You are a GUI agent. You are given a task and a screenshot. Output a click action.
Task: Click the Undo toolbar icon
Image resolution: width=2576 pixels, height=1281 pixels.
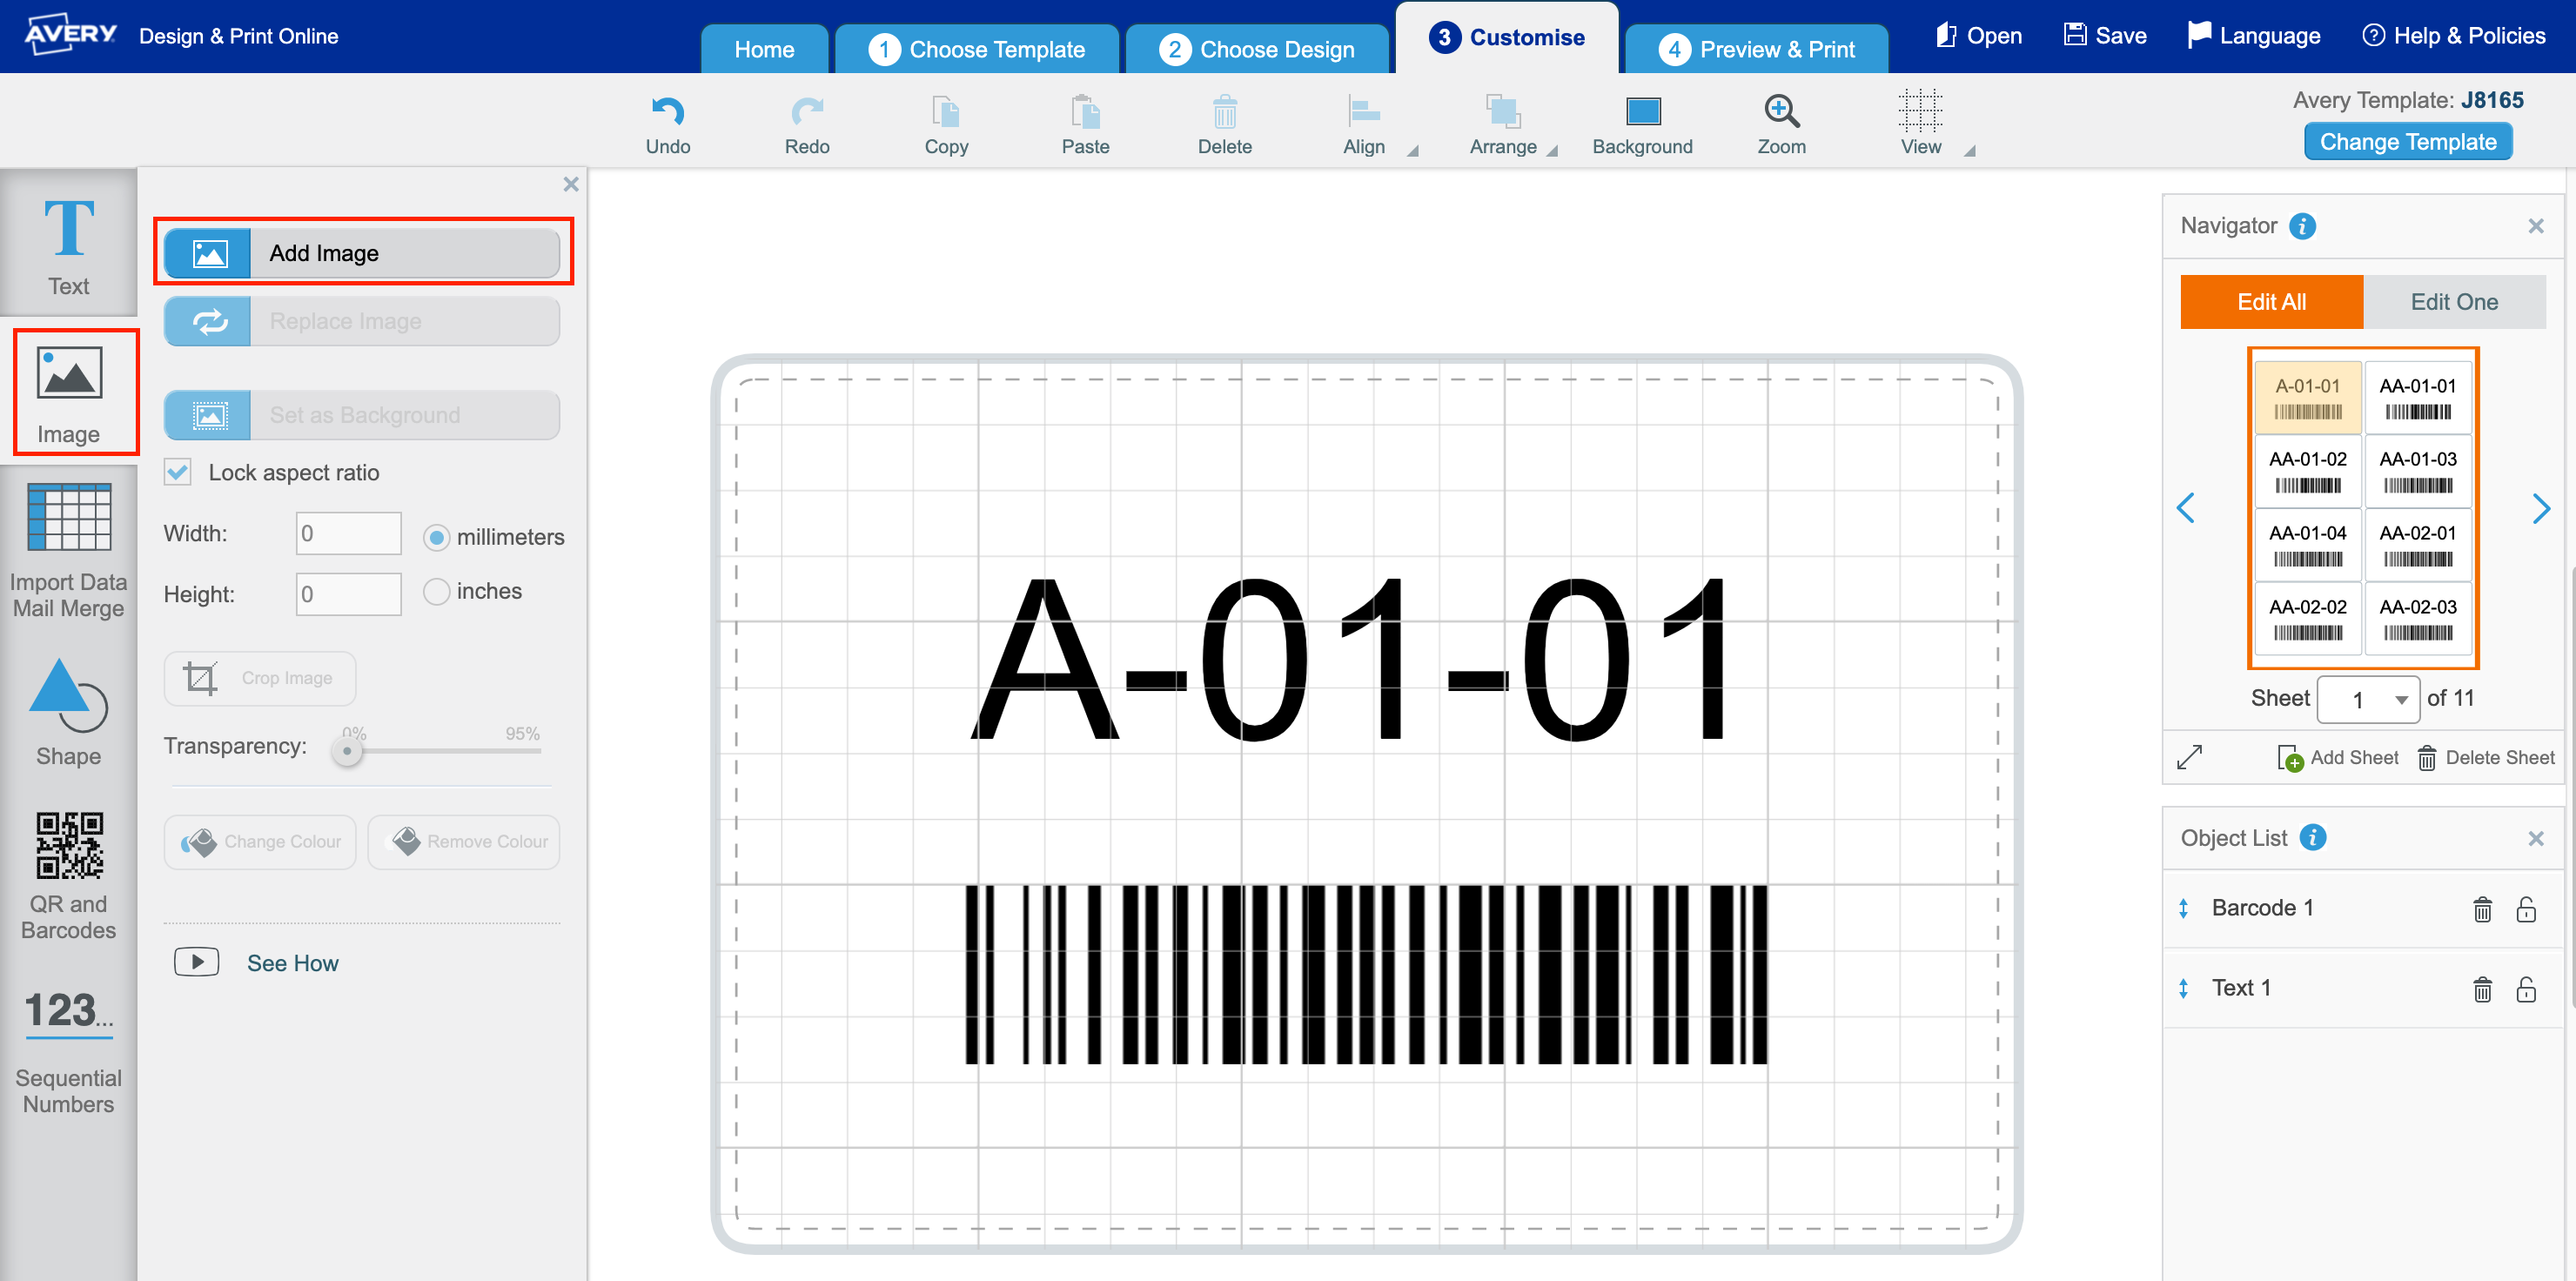pos(667,120)
